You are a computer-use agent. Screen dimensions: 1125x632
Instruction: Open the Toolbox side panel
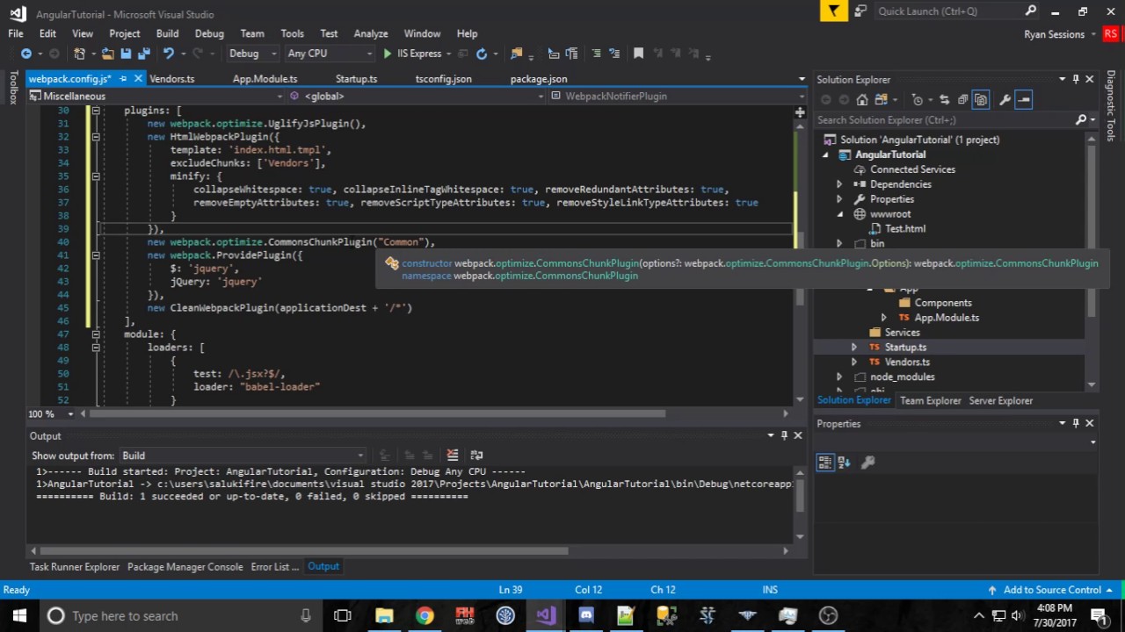(x=12, y=88)
